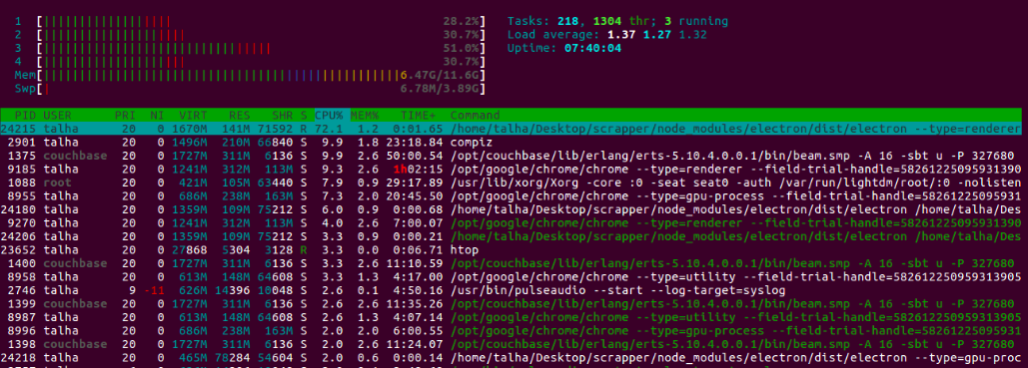Viewport: 1028px width, 368px height.
Task: Click the -11 nice value
Action: click(155, 290)
